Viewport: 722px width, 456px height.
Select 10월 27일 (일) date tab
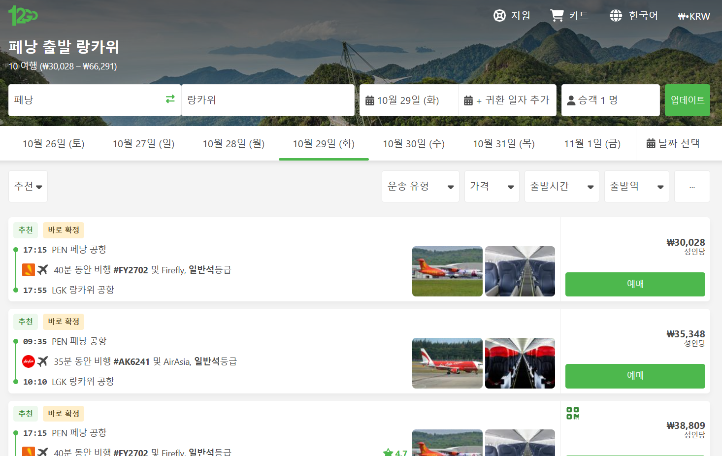coord(144,143)
